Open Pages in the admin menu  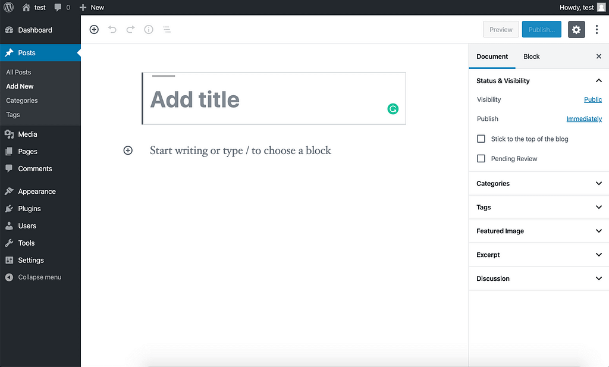tap(40, 152)
